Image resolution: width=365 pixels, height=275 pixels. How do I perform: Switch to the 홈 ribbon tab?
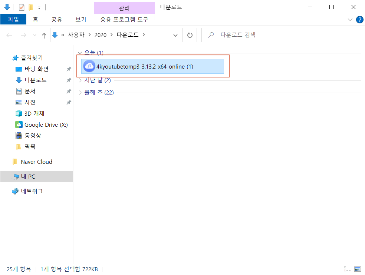35,20
